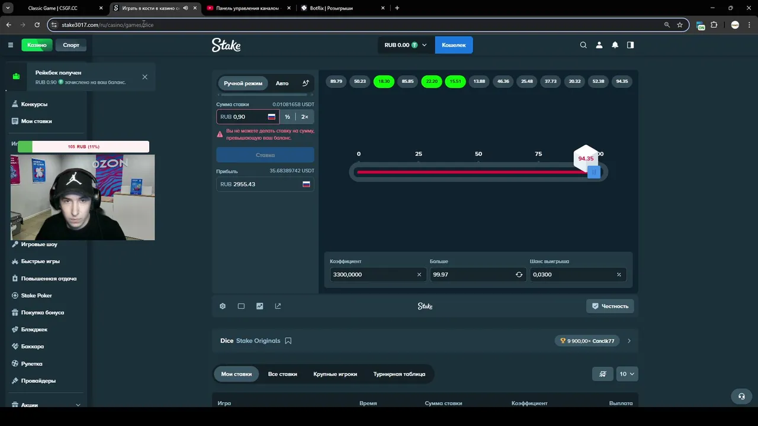
Task: Switch to Авто betting mode
Action: click(282, 83)
